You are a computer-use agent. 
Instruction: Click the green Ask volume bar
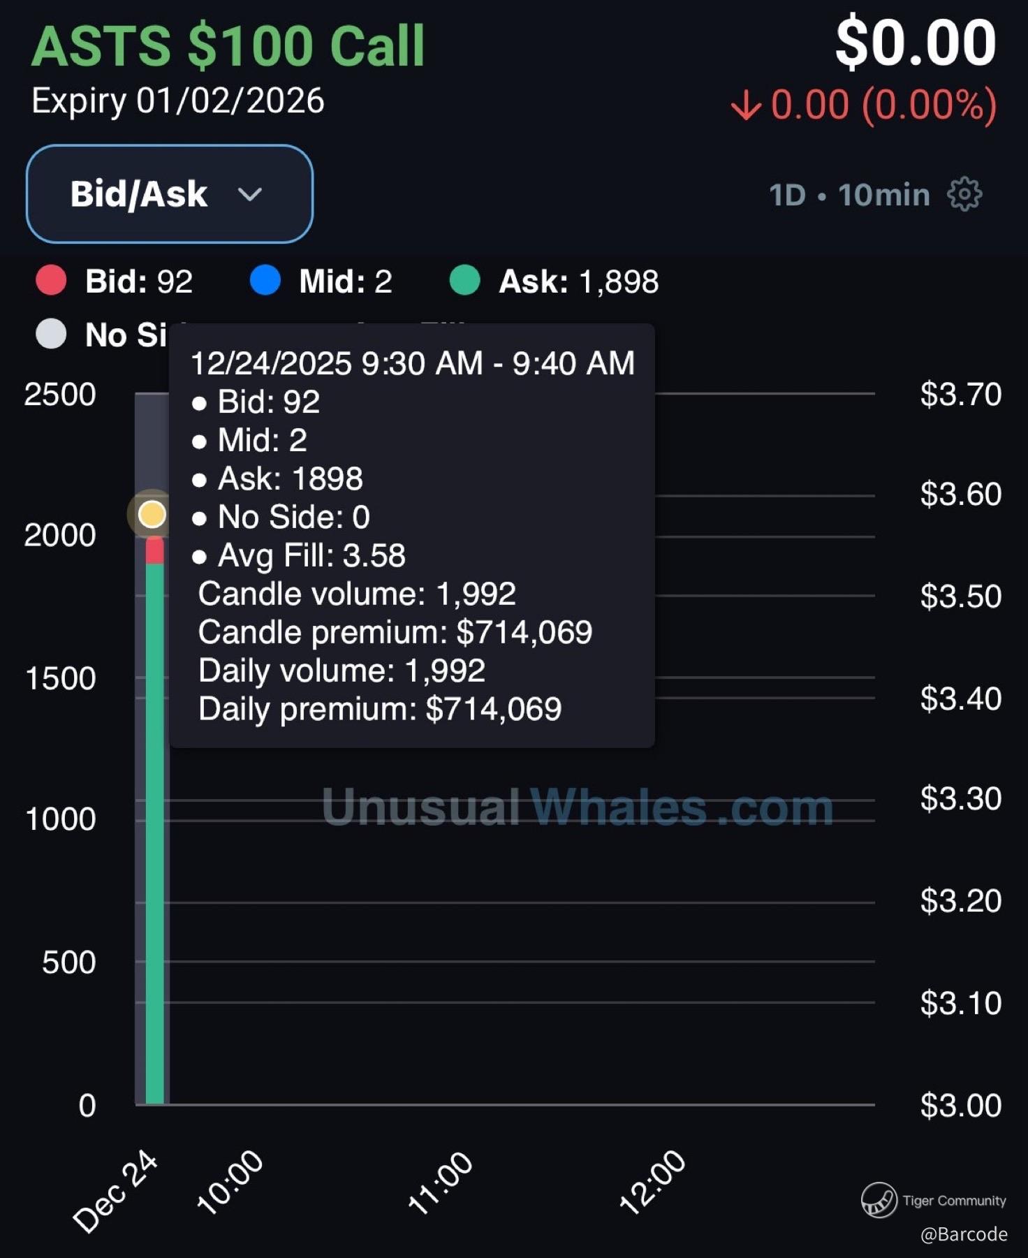[154, 838]
